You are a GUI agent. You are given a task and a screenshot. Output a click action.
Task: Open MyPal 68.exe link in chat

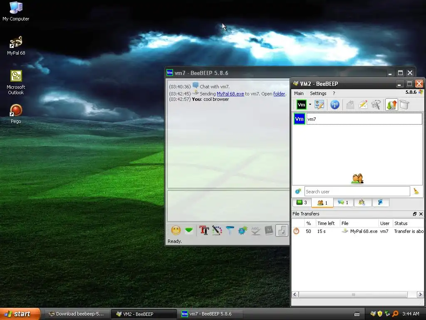(230, 94)
